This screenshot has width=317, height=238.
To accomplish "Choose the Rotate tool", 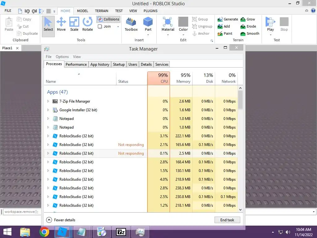I will tap(88, 24).
